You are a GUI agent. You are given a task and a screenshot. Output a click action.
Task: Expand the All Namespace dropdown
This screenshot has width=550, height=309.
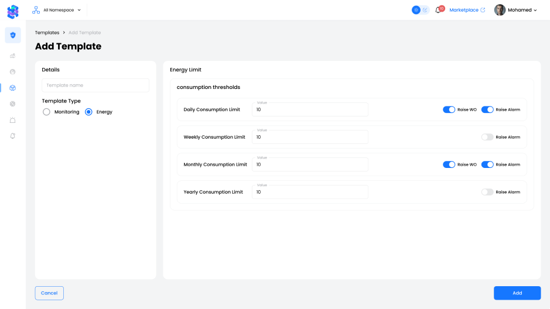(57, 10)
